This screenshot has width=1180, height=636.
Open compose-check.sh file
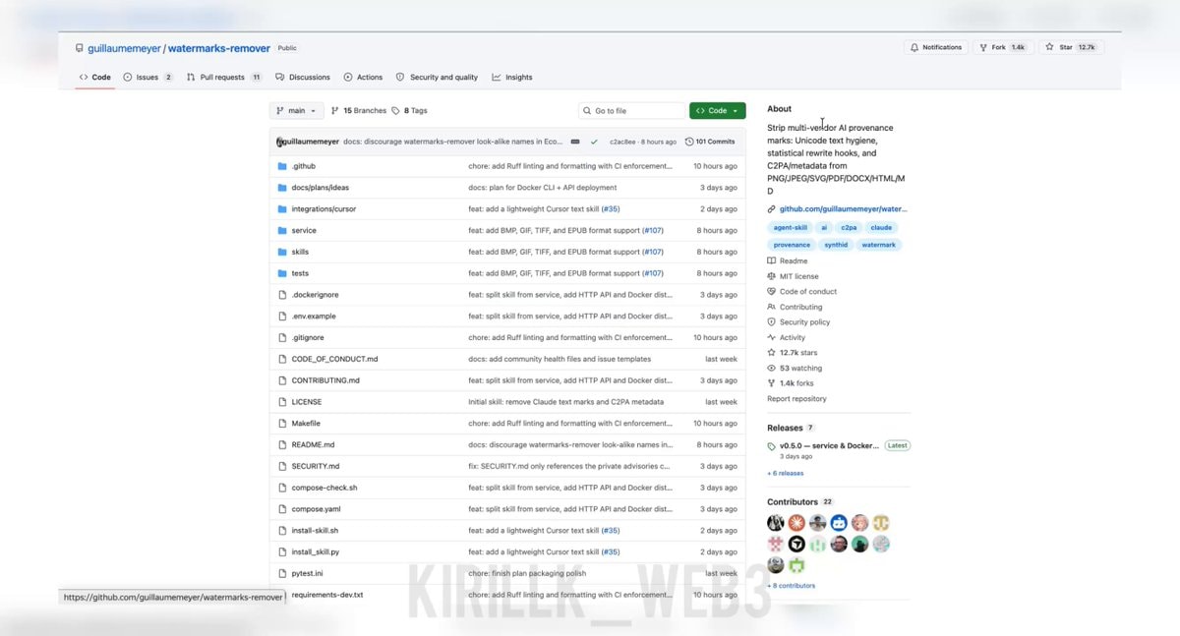click(x=324, y=489)
